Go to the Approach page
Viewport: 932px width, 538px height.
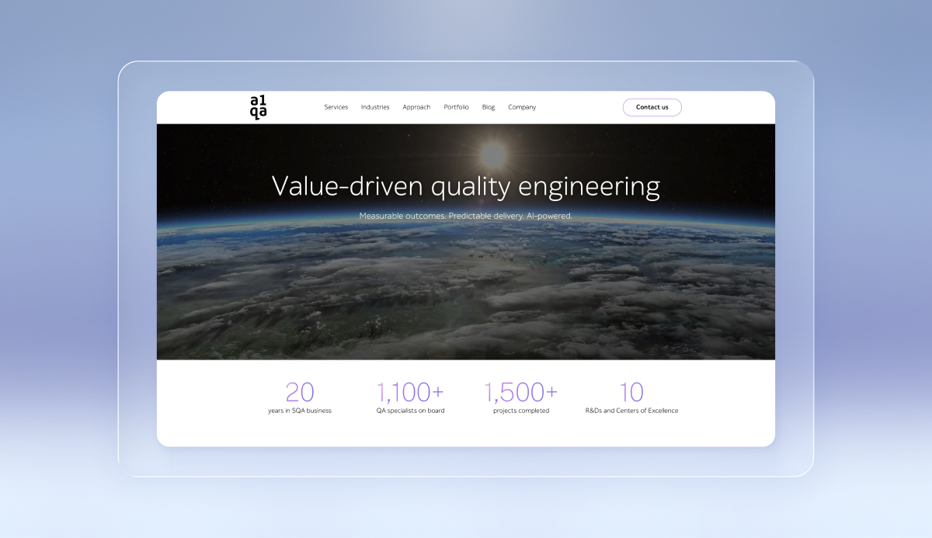point(416,107)
